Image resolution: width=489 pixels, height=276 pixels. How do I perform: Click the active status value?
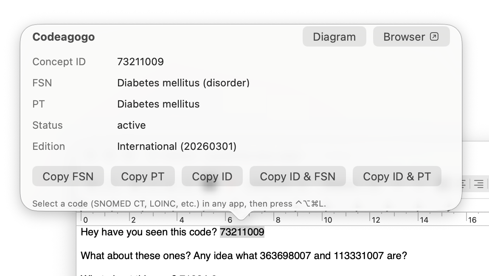tap(132, 125)
